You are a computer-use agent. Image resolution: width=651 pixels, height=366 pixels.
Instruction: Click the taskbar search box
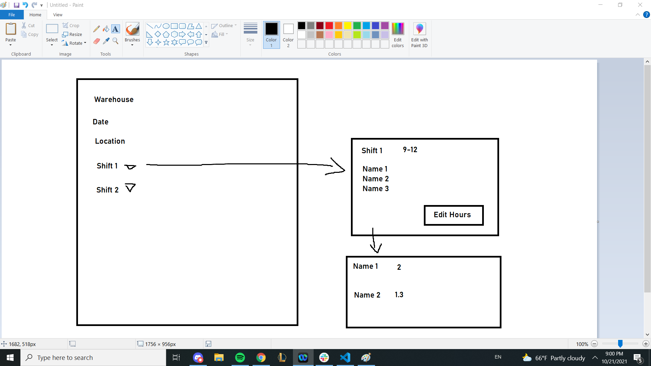(93, 358)
